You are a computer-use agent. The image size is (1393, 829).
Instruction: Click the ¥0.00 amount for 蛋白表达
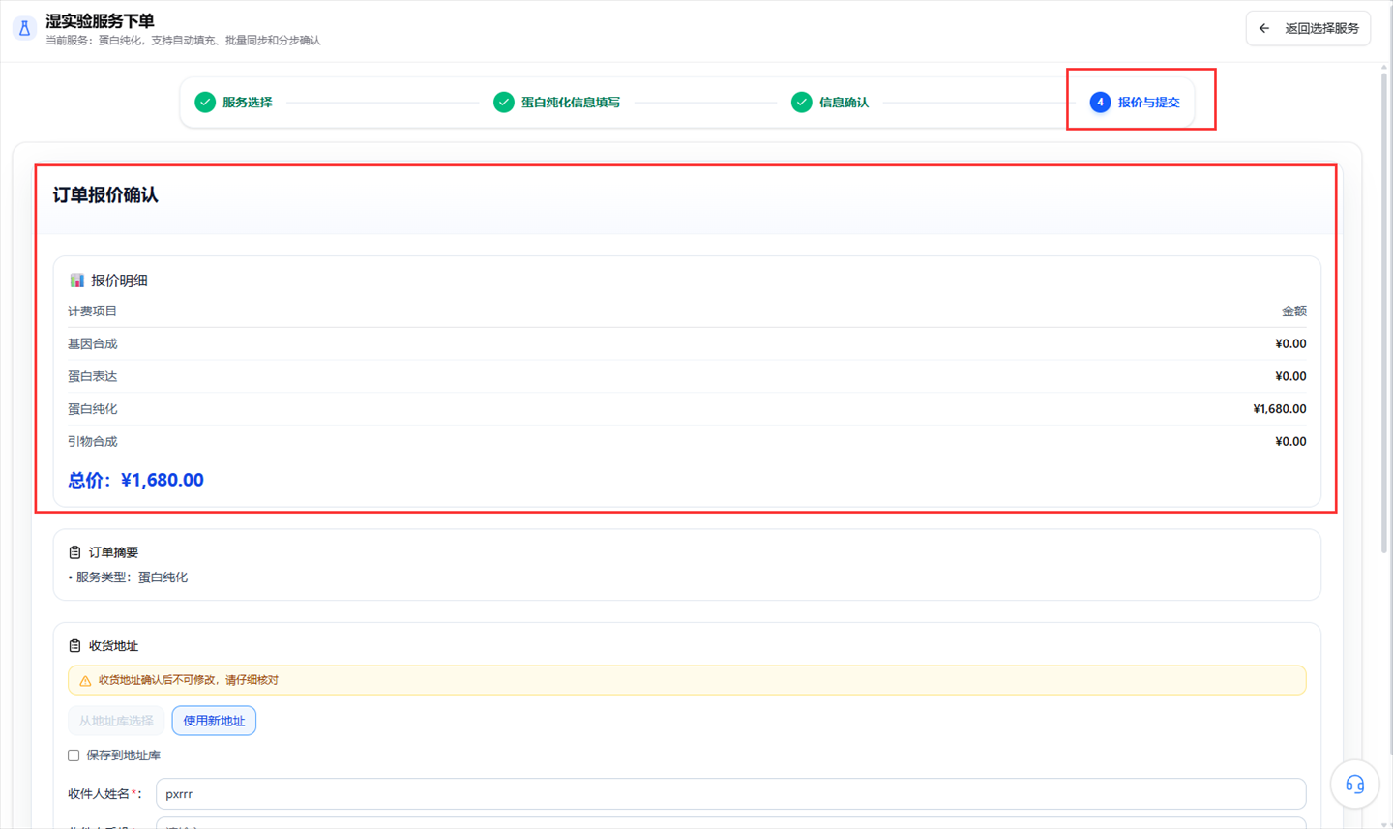[1290, 377]
